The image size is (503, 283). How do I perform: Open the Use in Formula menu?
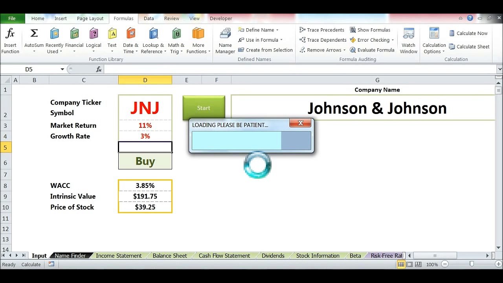[260, 40]
